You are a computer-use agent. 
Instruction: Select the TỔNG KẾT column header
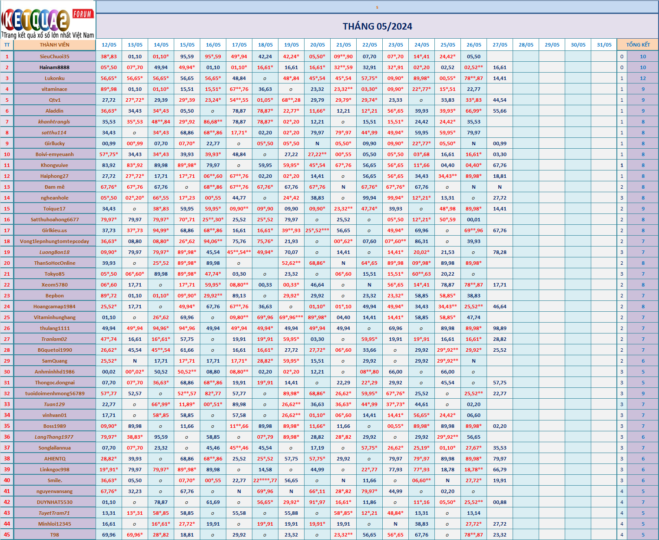[638, 45]
